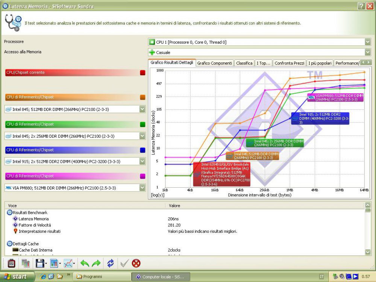The height and width of the screenshot is (282, 376).
Task: Click the options sliders icon in bottom toolbar
Action: (11, 263)
